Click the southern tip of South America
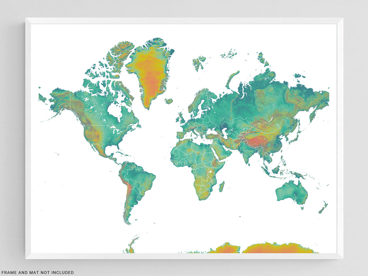368x276 pixels. 127,221
